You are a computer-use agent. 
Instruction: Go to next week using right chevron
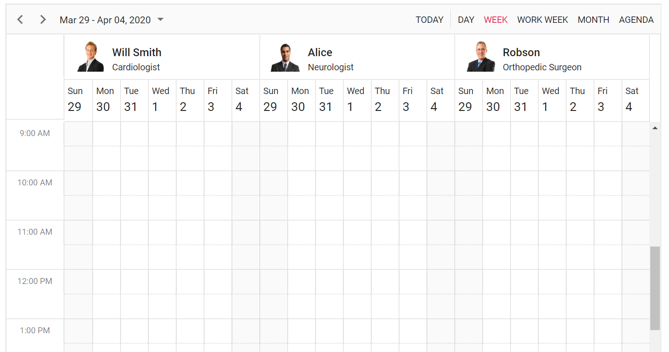43,20
